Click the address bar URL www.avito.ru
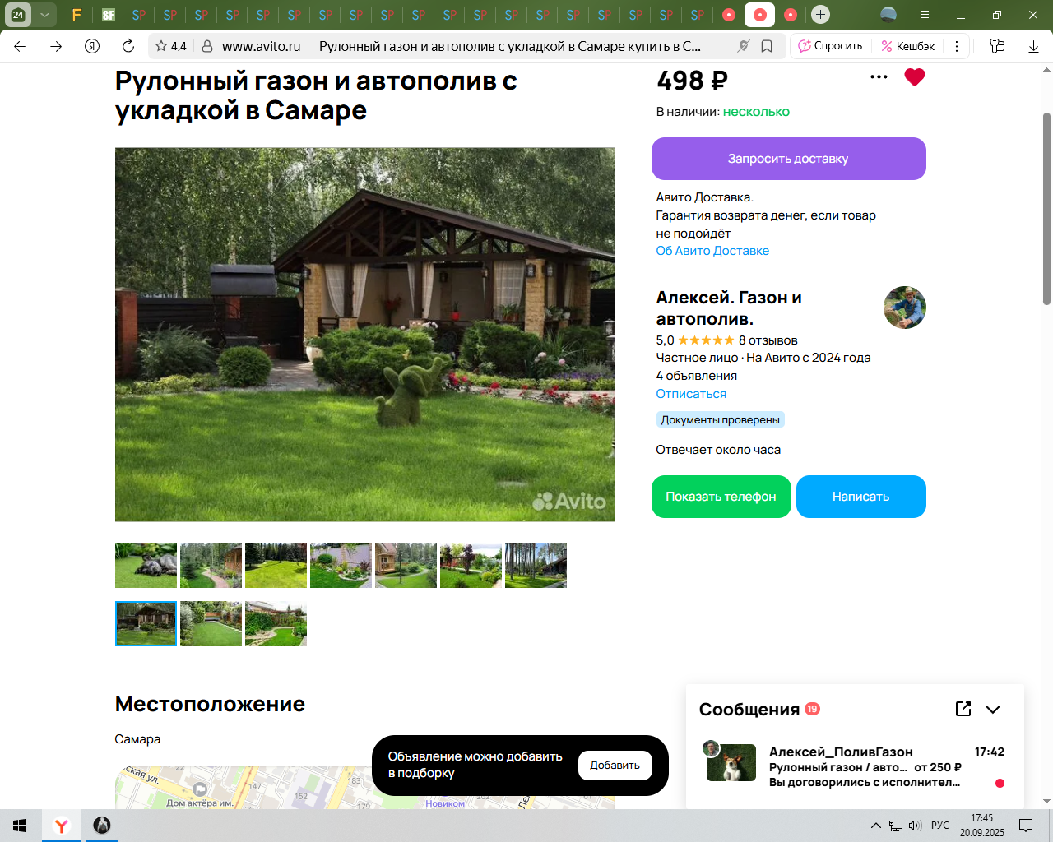This screenshot has height=842, width=1053. 261,47
